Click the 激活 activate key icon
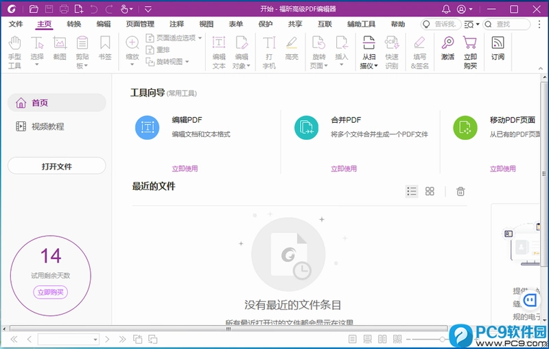Image resolution: width=549 pixels, height=349 pixels. coord(447,48)
